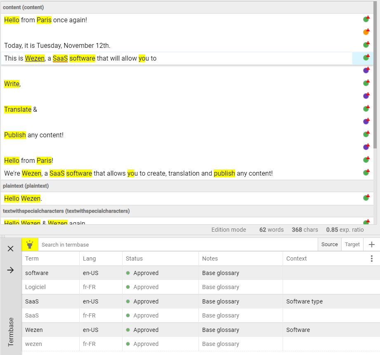Click the right arrow icon in Termbase sidebar

coord(10,270)
